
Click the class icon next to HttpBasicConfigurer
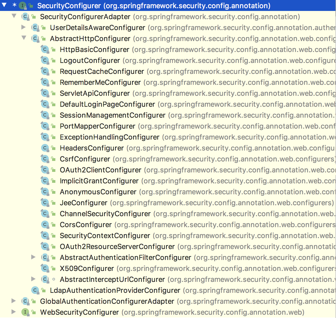tap(44, 49)
